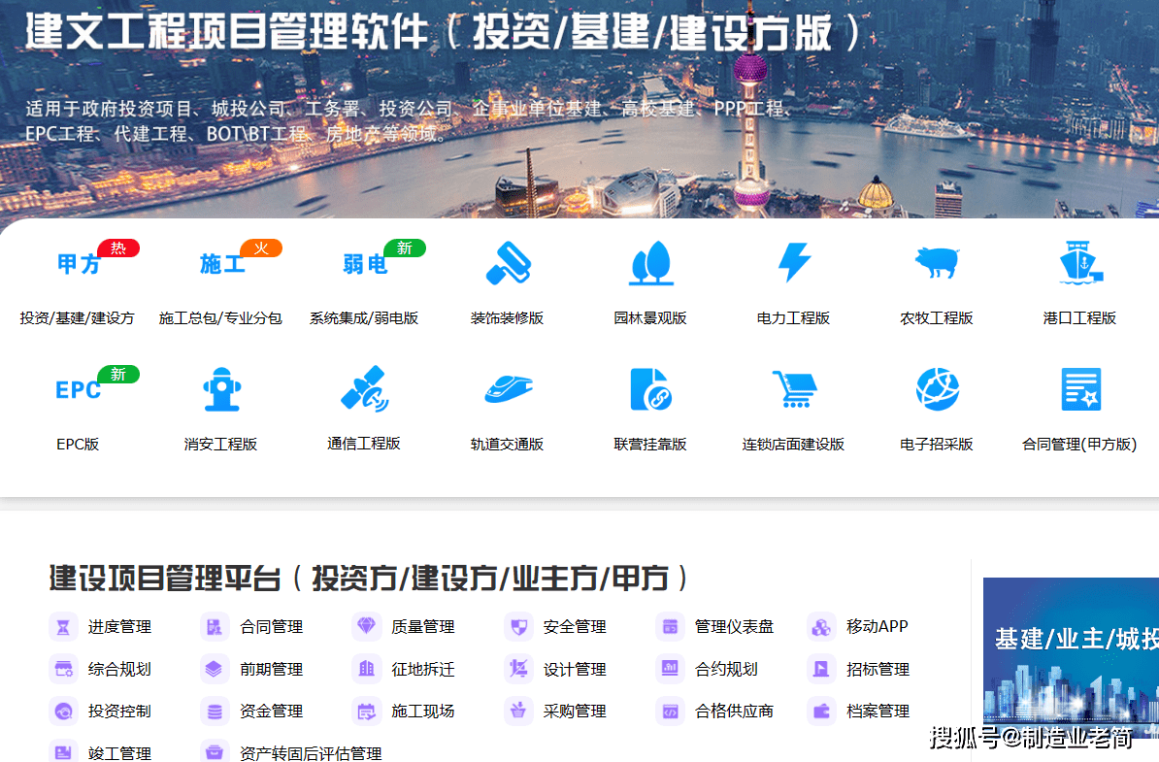Go to the 施工现场 module
Viewport: 1159px width, 762px height.
423,711
